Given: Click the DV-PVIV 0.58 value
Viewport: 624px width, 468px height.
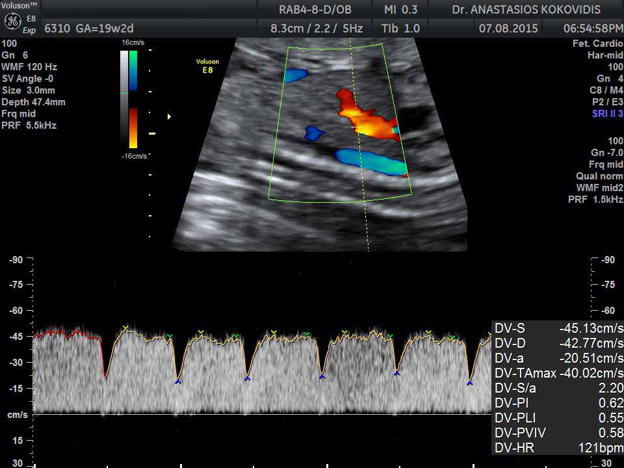Looking at the screenshot, I should tap(559, 433).
